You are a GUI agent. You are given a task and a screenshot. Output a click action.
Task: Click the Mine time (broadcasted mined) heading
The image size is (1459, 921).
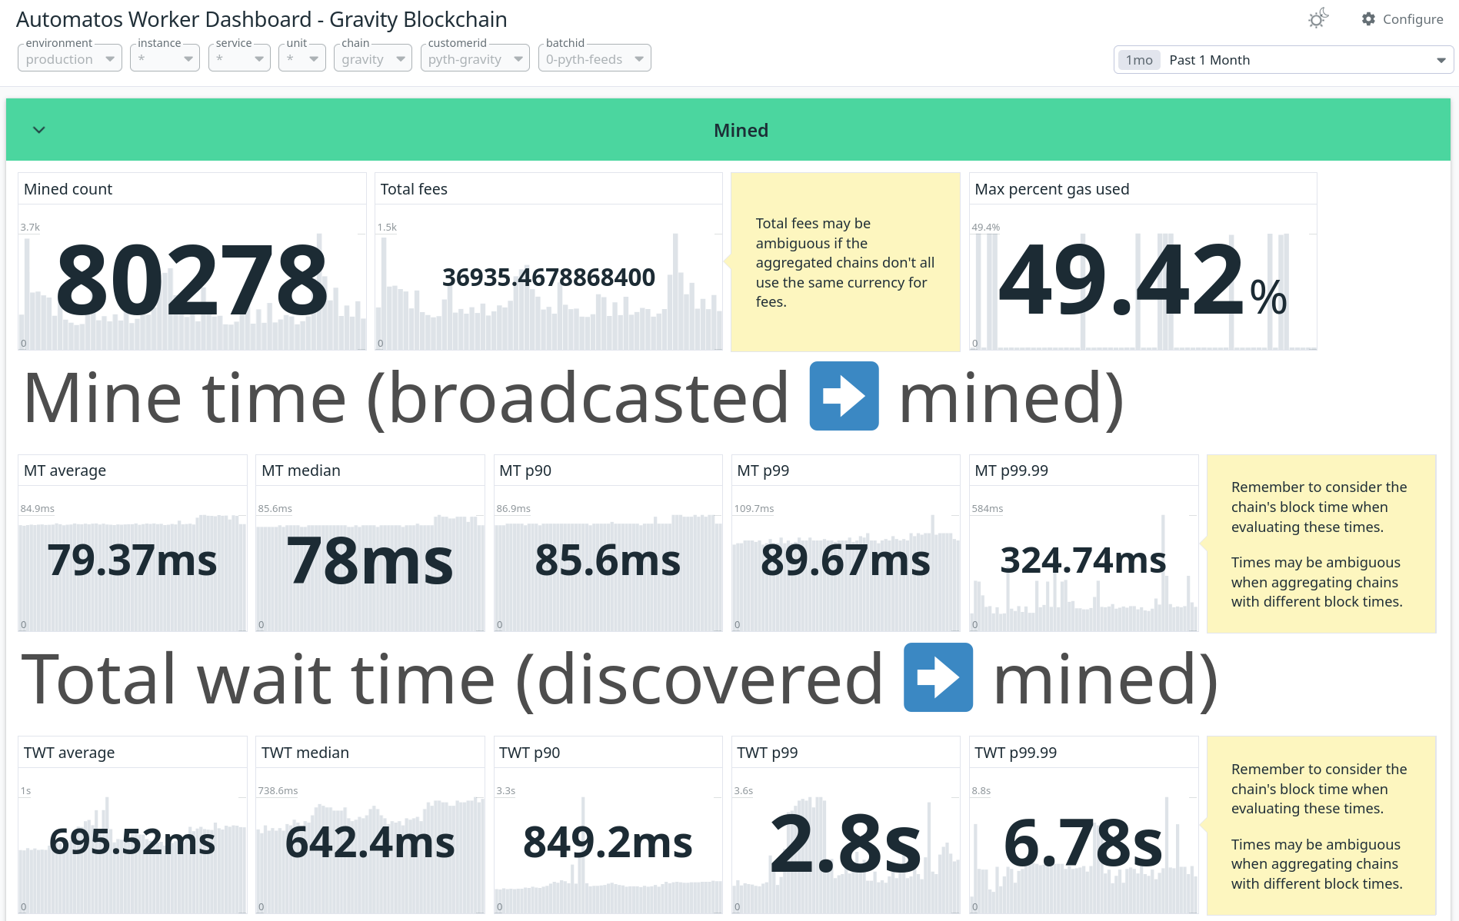click(x=574, y=397)
